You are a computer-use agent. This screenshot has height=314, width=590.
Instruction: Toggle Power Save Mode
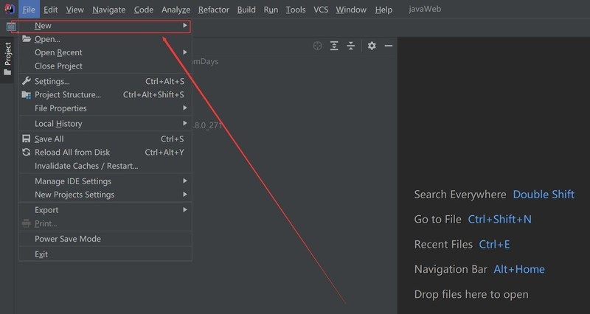(x=67, y=239)
